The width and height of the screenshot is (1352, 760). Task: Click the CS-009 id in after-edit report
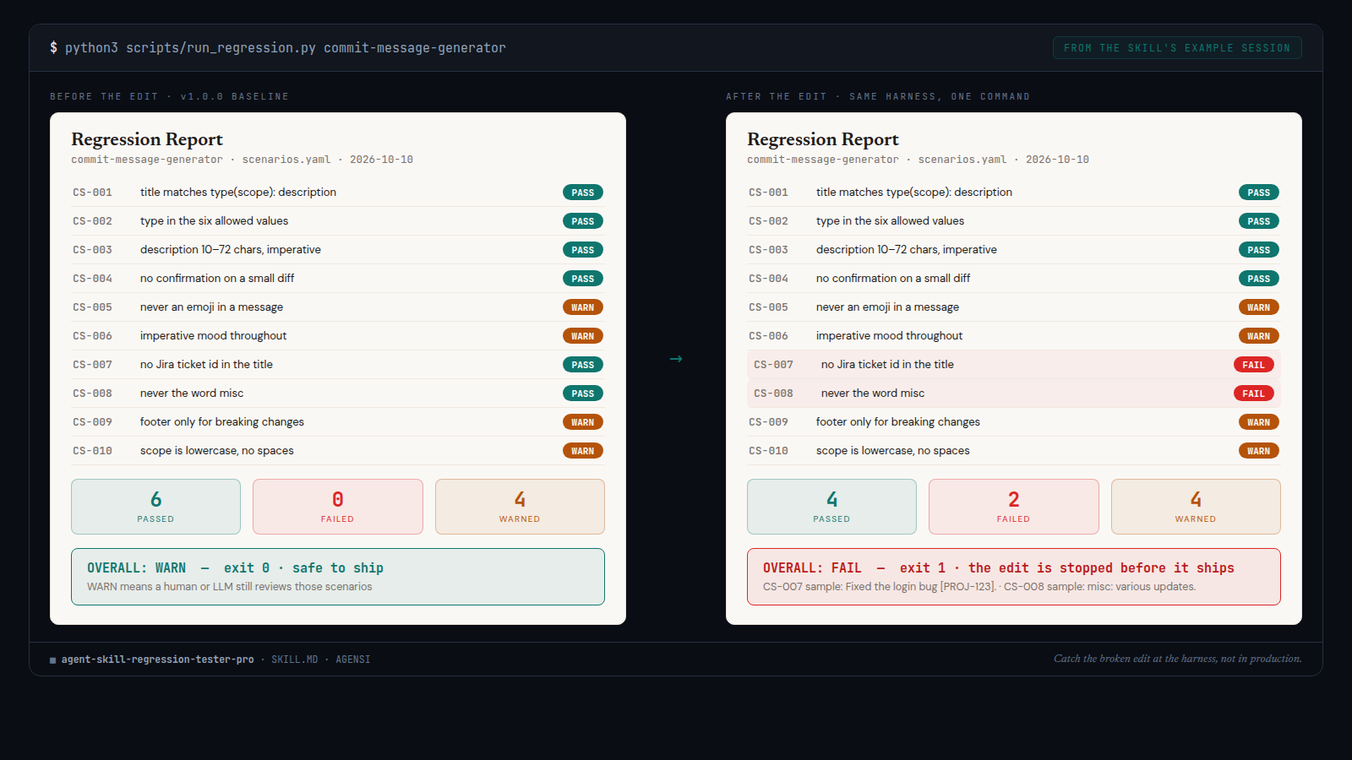768,422
